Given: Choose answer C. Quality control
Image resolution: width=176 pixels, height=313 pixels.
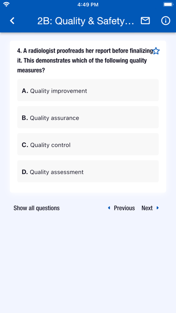Looking at the screenshot, I should (88, 144).
